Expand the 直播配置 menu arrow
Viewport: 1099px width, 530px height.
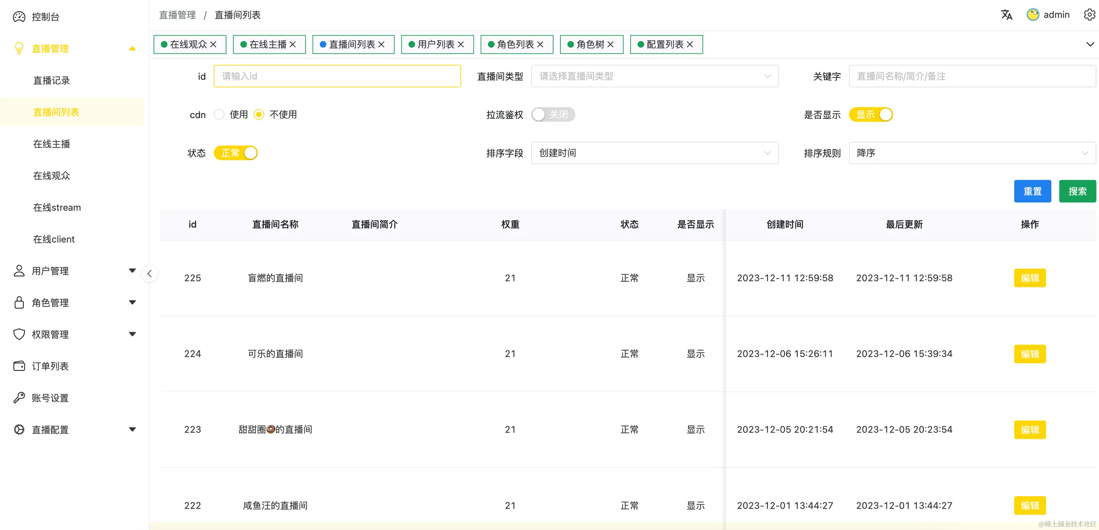point(132,429)
